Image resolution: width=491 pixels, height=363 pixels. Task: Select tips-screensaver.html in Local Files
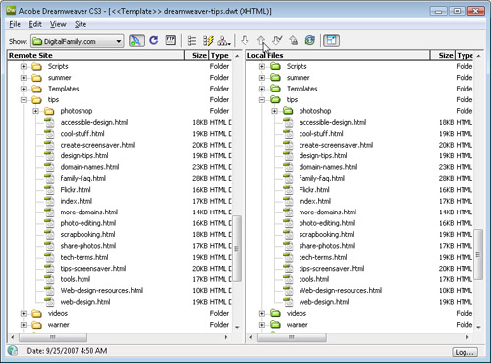(332, 269)
